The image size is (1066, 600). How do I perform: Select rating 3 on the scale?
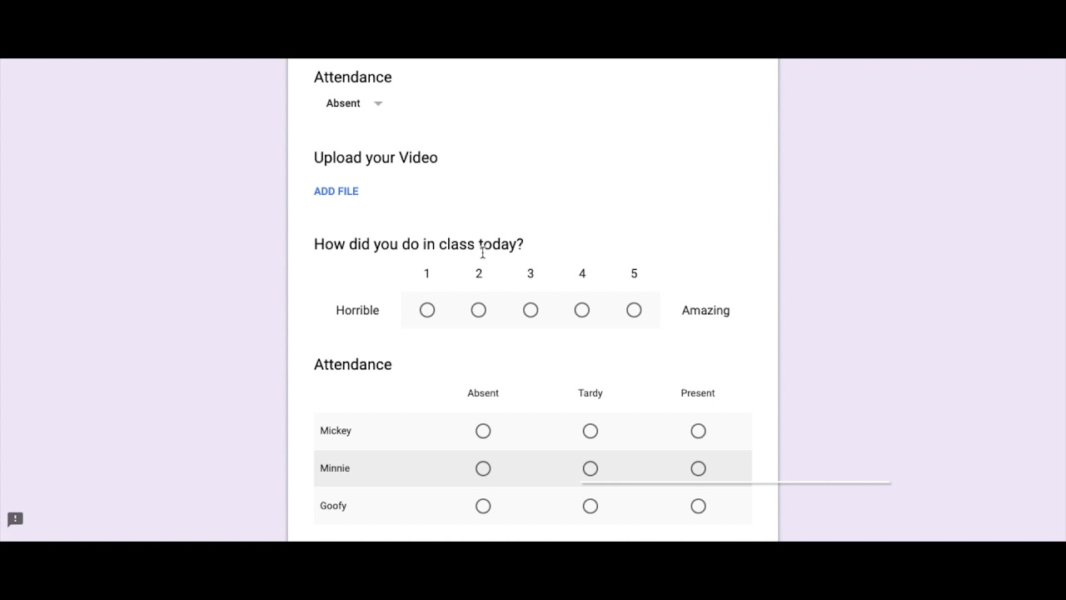tap(531, 310)
